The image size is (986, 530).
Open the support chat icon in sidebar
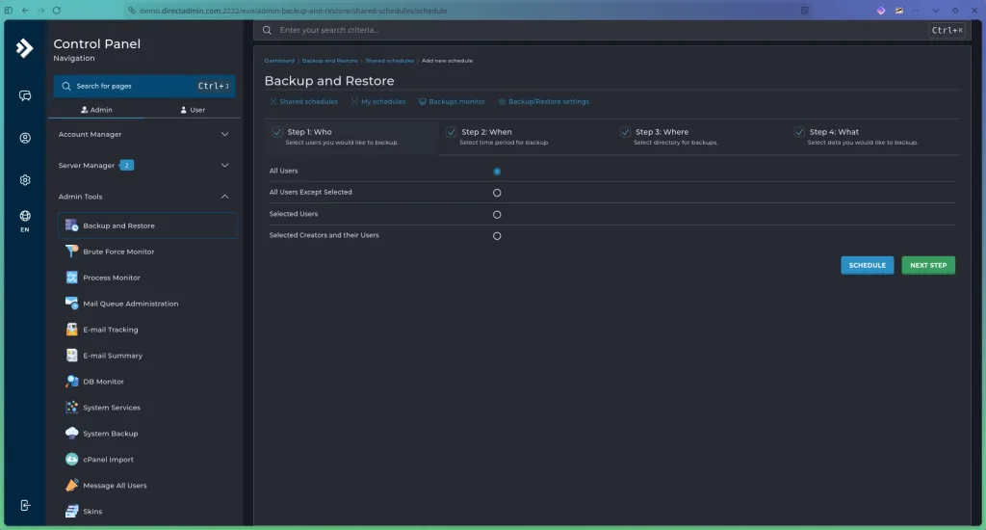(x=25, y=95)
